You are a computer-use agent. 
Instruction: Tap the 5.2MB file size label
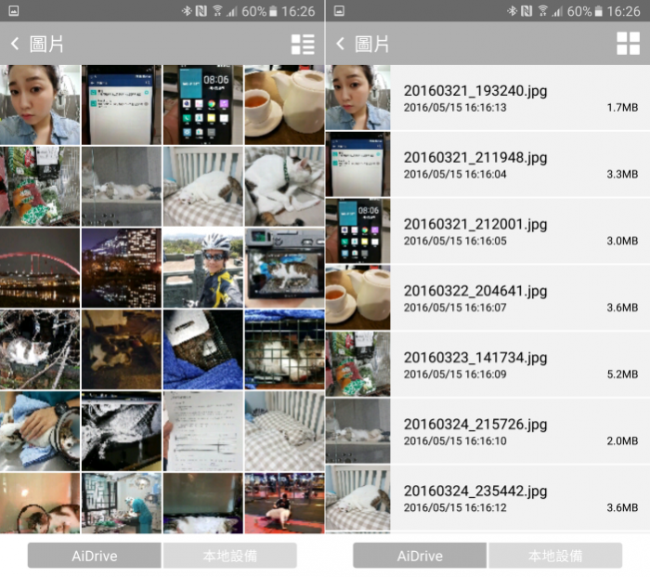[x=622, y=374]
